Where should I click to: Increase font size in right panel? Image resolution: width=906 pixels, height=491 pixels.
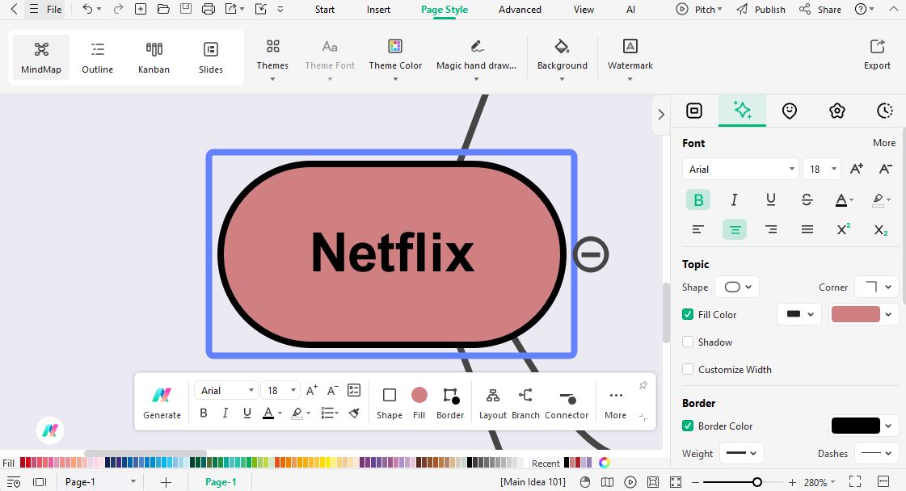[x=857, y=169]
